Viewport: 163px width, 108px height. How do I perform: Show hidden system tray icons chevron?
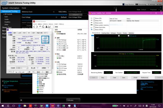click(x=120, y=106)
